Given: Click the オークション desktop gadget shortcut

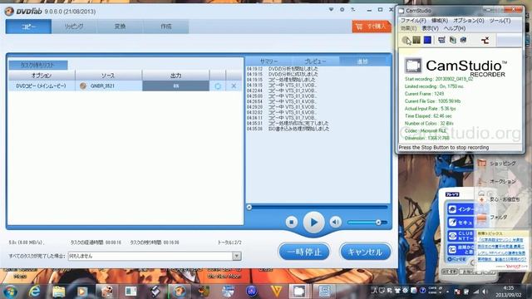Looking at the screenshot, I should point(497,181).
